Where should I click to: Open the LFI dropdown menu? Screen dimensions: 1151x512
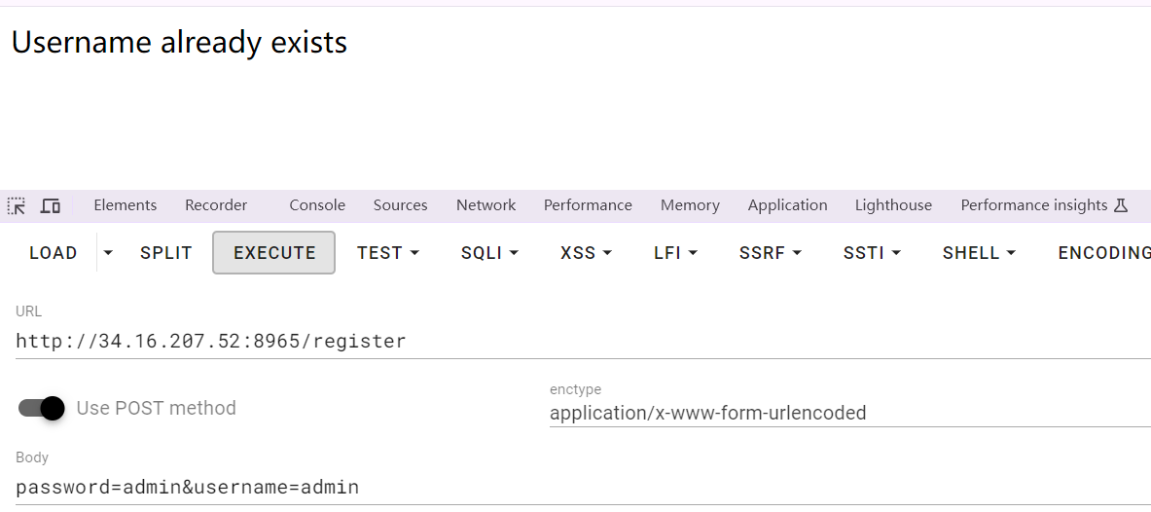pos(675,253)
